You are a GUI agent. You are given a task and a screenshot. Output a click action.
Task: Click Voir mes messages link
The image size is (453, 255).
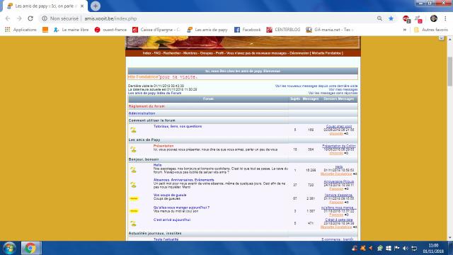[343, 90]
